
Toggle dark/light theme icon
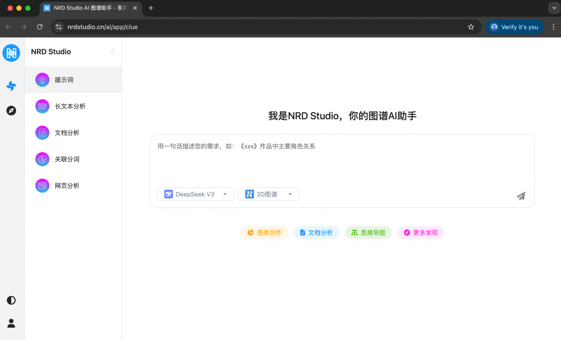(x=11, y=300)
